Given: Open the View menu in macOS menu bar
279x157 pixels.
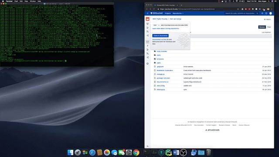Looking at the screenshot, I should click(x=26, y=1).
